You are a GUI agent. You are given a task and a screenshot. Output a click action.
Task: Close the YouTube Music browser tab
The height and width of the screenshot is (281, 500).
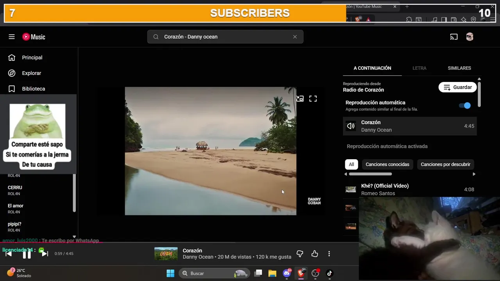[x=395, y=7]
